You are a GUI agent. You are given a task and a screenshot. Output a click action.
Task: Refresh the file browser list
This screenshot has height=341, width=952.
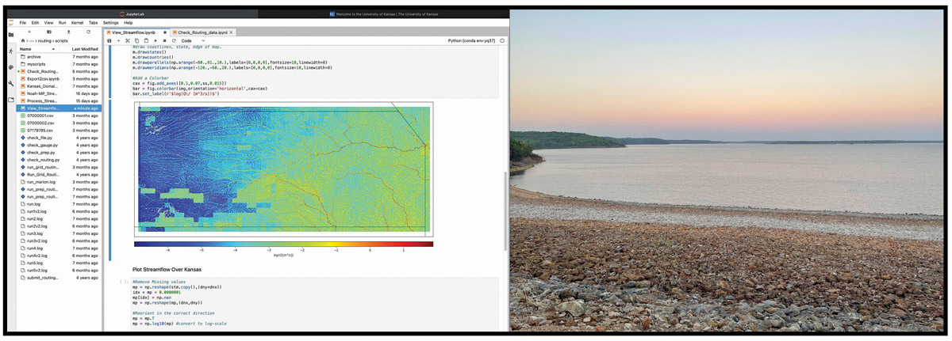click(88, 32)
